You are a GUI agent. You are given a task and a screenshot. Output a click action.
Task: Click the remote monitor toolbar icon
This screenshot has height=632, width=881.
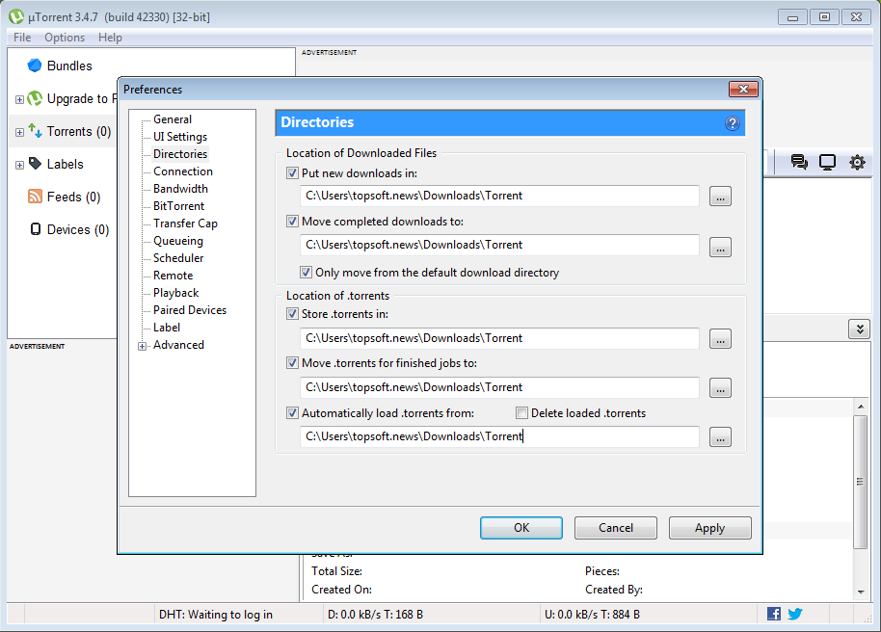pos(827,163)
